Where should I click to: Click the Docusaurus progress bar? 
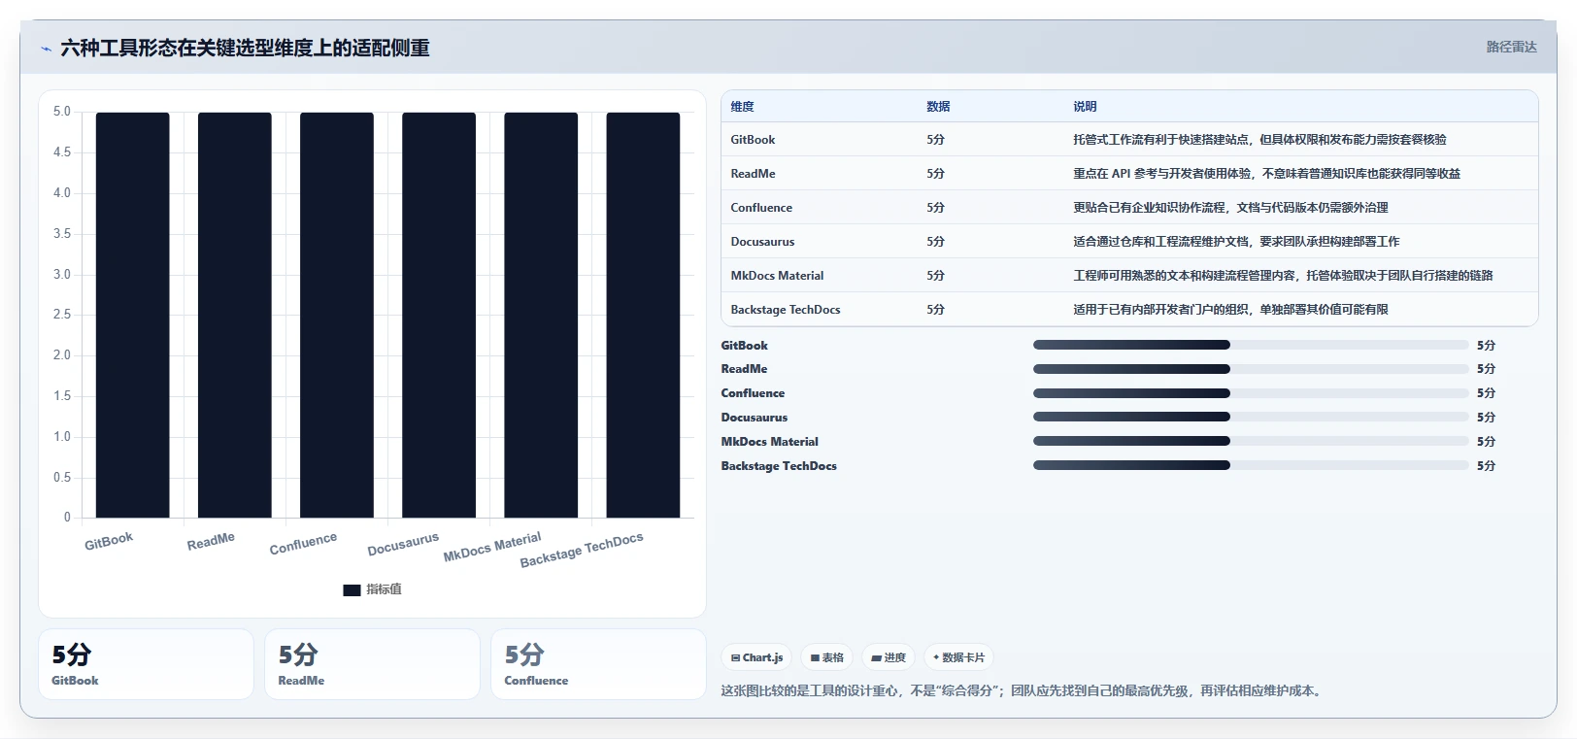[1251, 418]
